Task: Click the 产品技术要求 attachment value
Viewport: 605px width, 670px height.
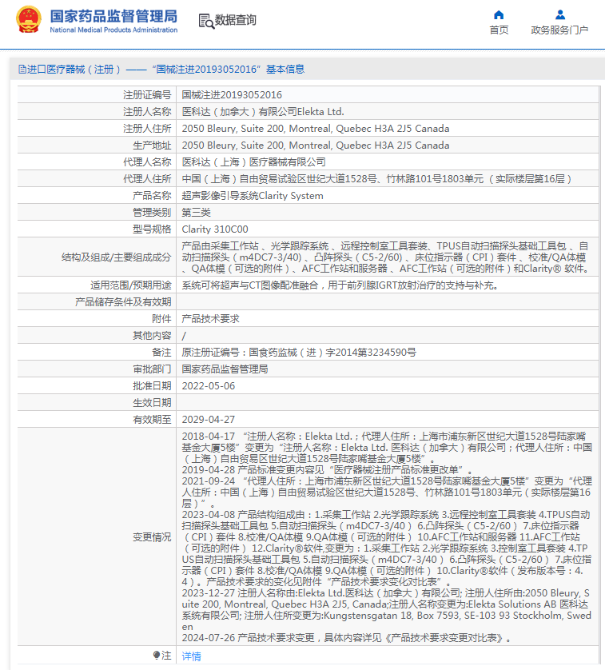Action: tap(211, 319)
